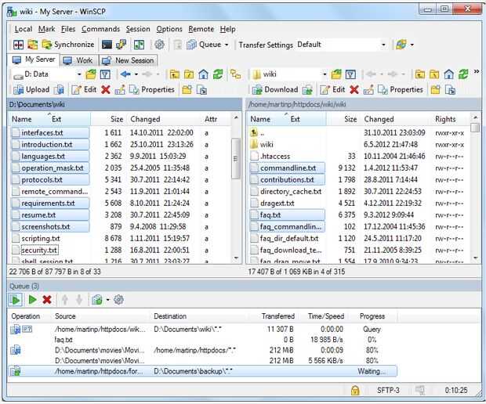This screenshot has height=404, width=486.
Task: Click the local path D:\Documents\wiki label
Action: coord(37,104)
